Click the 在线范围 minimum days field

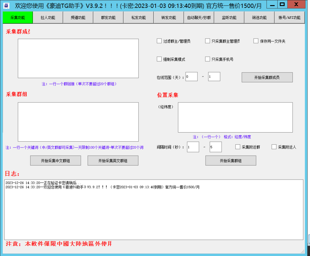coord(192,76)
